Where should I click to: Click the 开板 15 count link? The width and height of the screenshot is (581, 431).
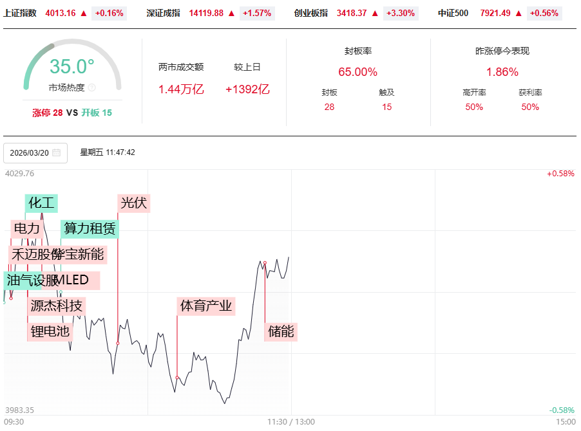[x=97, y=113]
